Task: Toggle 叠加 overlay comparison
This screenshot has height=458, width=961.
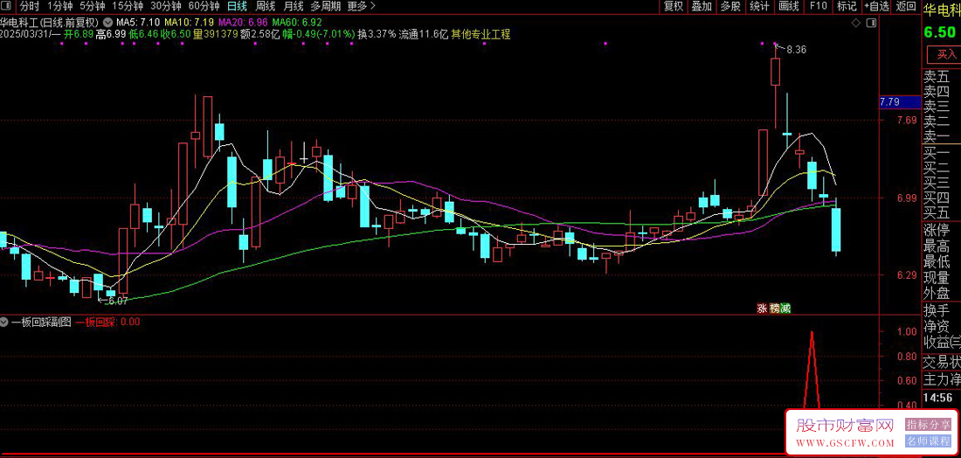Action: [x=702, y=6]
